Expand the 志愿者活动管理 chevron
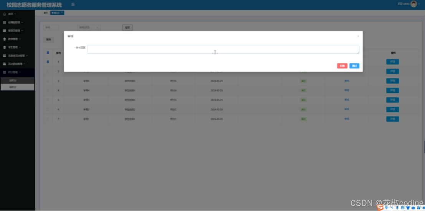425x211 pixels. click(26, 56)
